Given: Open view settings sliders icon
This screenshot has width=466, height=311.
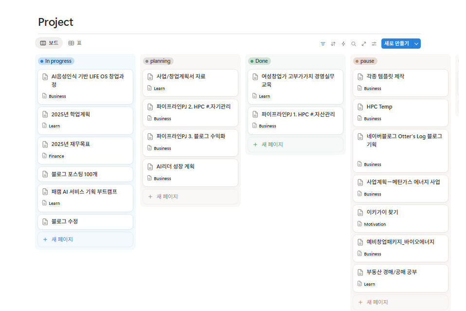Looking at the screenshot, I should (374, 44).
